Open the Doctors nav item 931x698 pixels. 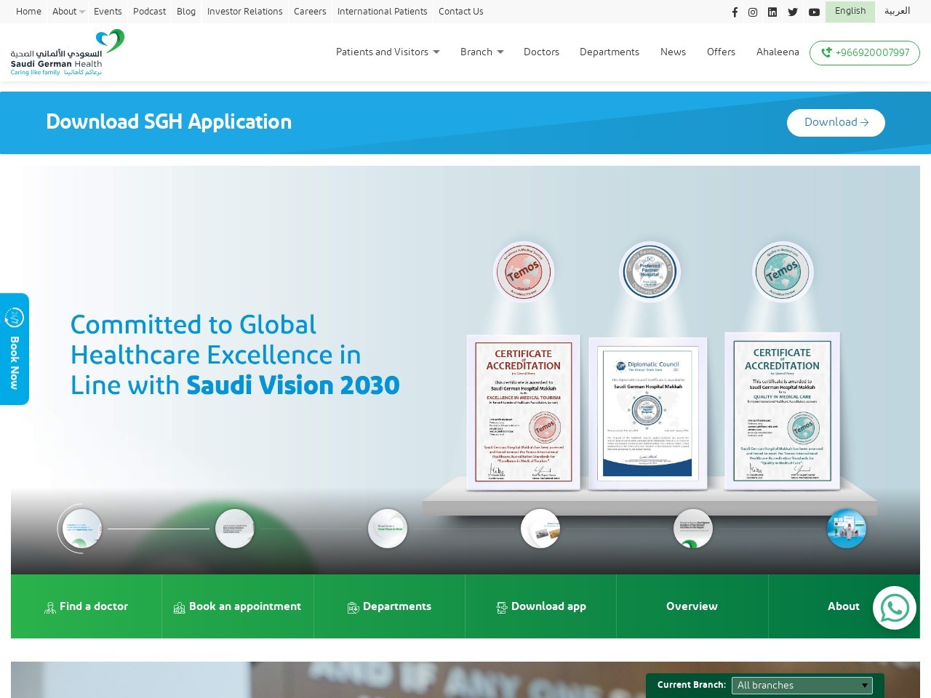coord(541,52)
